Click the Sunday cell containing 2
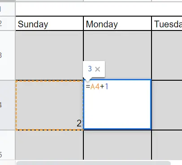 click(x=49, y=105)
